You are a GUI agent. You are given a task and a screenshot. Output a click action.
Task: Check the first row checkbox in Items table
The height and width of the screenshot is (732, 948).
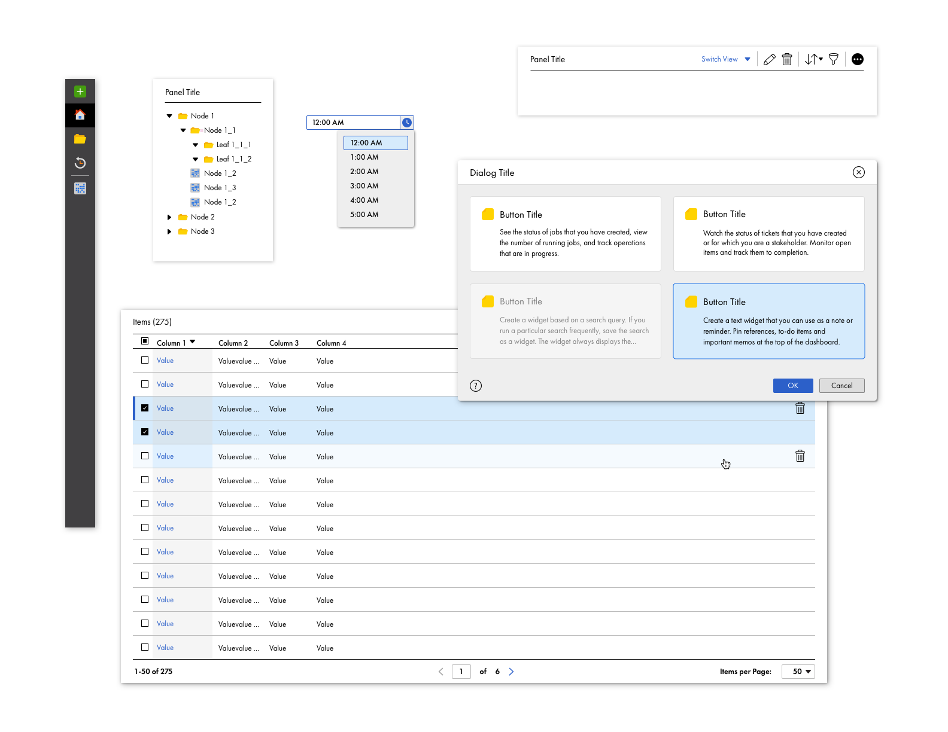(x=145, y=360)
